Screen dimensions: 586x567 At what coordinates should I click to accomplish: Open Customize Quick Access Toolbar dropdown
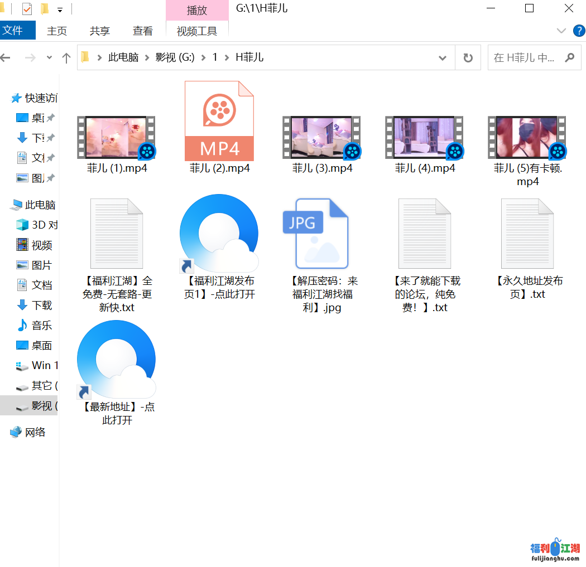pyautogui.click(x=60, y=9)
